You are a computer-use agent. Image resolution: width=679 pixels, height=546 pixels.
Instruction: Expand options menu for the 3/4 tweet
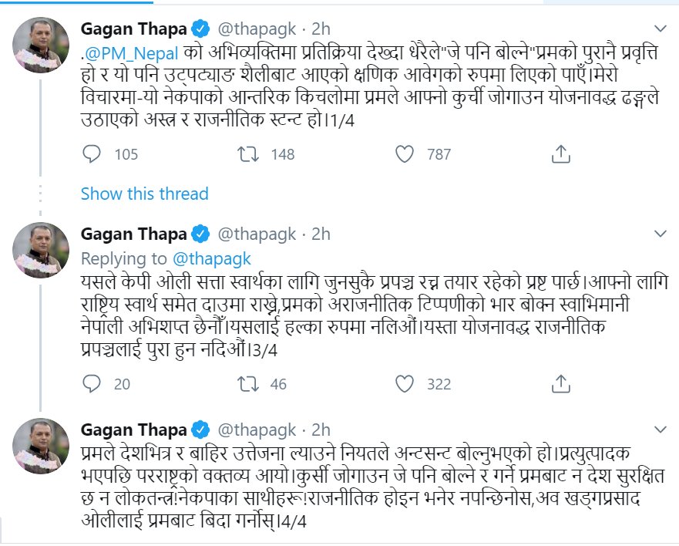660,233
